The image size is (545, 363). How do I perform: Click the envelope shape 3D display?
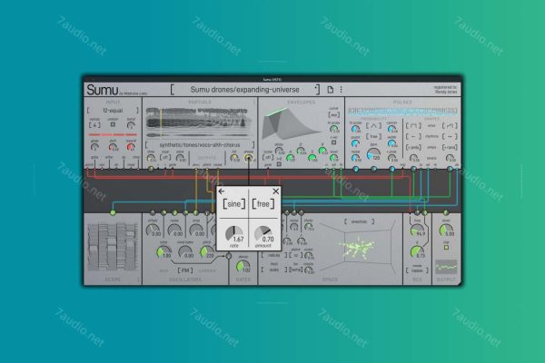point(292,123)
